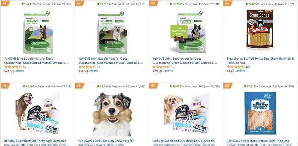This screenshot has height=146, width=298.
Task: Open Smartbones Stuffed Twistz Dog Chew link
Action: click(260, 60)
